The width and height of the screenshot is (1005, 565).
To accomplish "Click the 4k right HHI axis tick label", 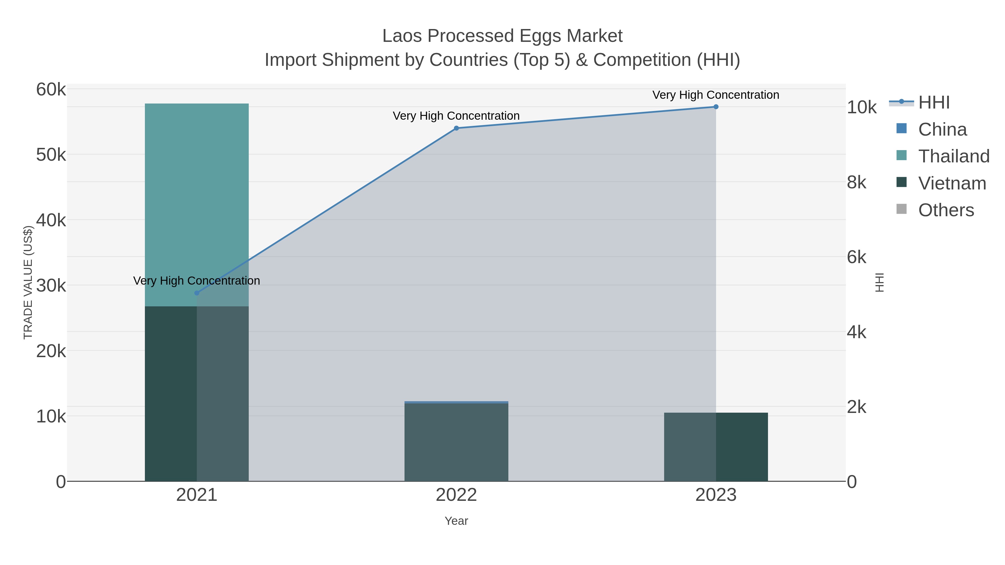I will click(857, 332).
